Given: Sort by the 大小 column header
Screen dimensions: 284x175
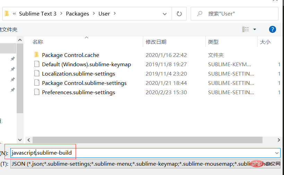Looking at the screenshot, I should (265, 42).
